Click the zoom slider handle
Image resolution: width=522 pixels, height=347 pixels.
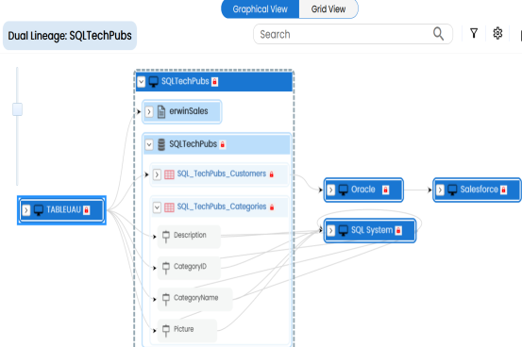click(x=17, y=109)
